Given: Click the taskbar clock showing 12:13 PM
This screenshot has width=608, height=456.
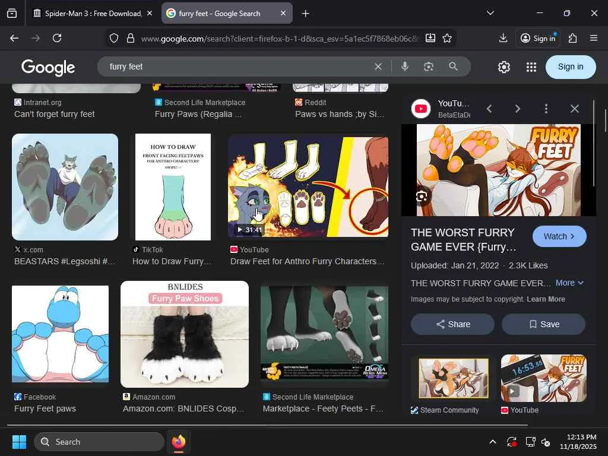Looking at the screenshot, I should [578, 442].
